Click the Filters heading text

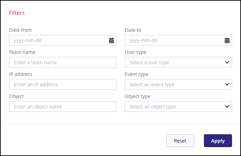point(17,13)
